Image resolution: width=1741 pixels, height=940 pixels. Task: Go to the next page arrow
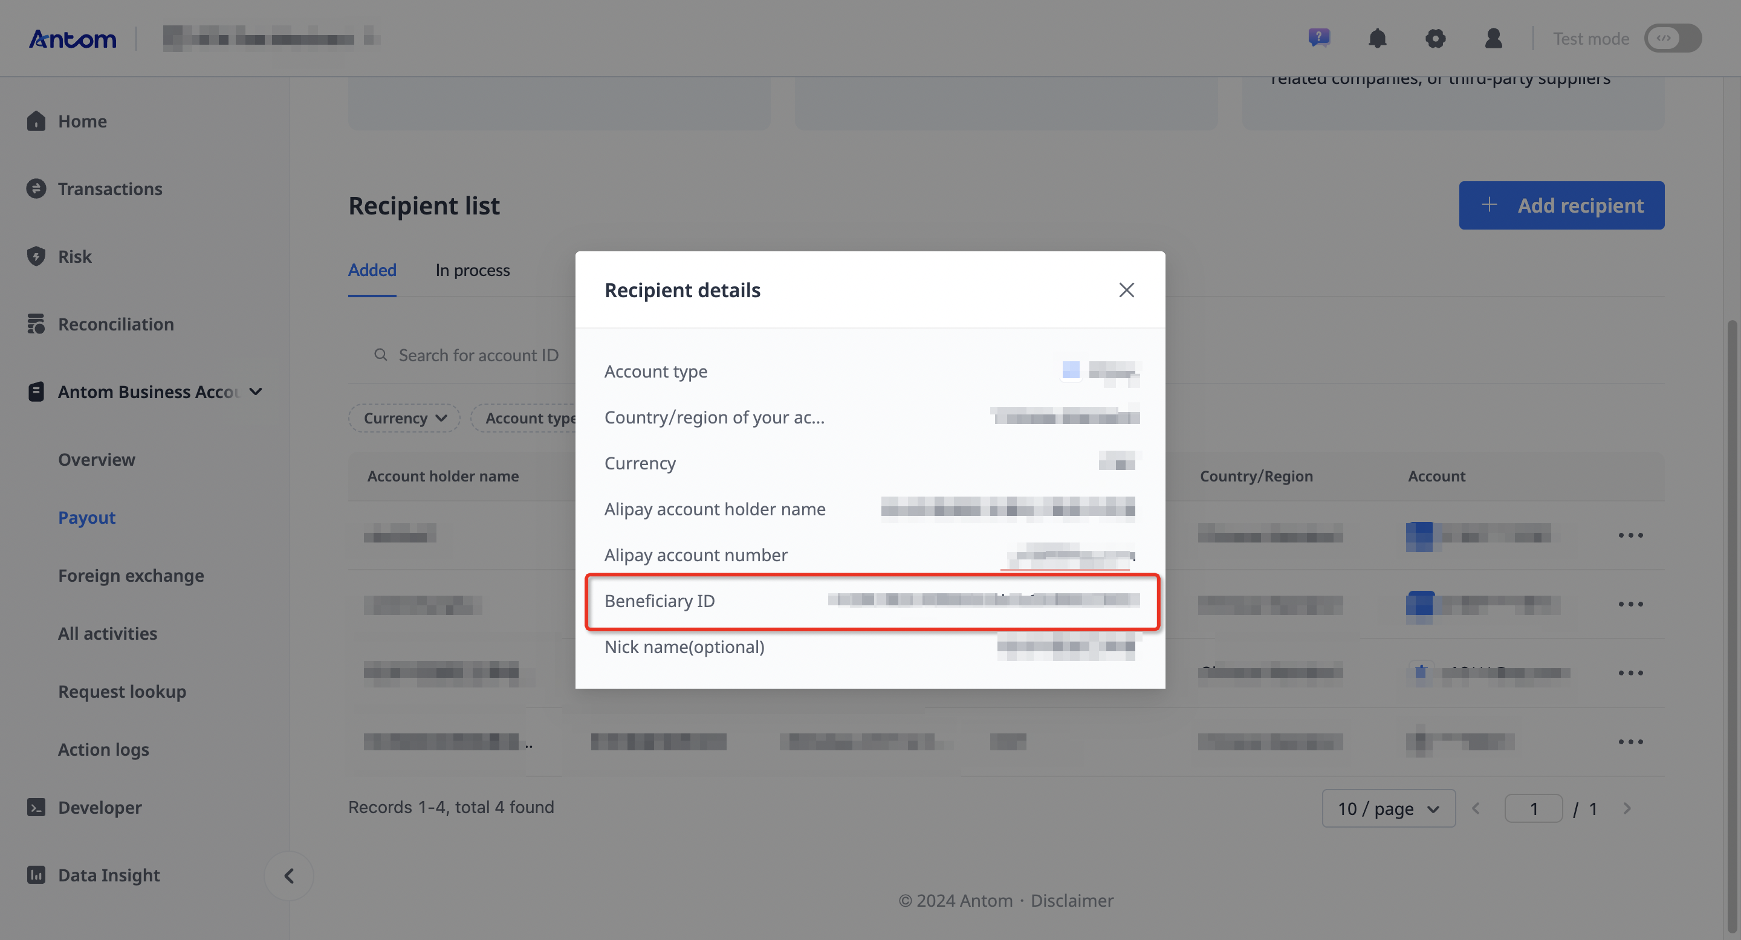pyautogui.click(x=1627, y=808)
